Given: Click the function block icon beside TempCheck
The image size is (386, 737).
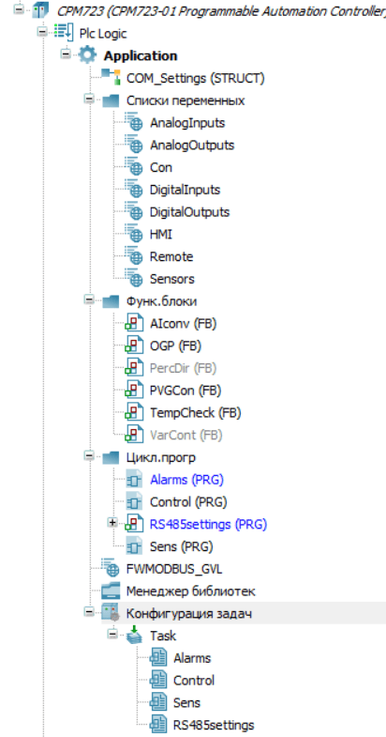Looking at the screenshot, I should [134, 413].
